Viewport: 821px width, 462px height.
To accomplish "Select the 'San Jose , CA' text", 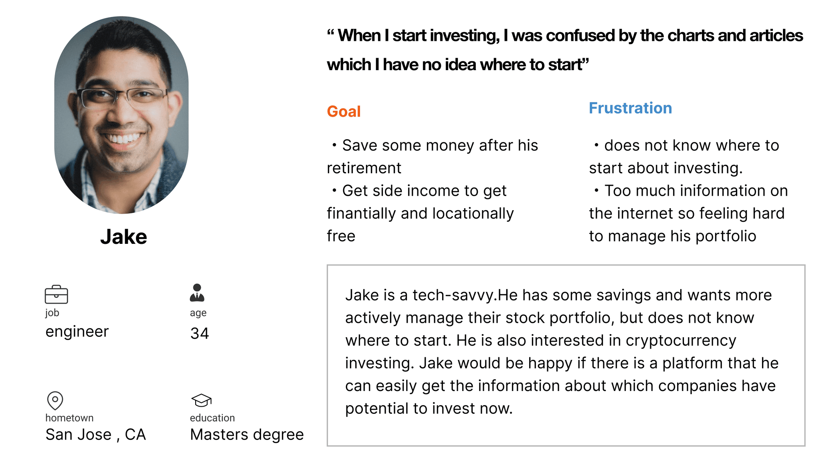I will point(95,435).
